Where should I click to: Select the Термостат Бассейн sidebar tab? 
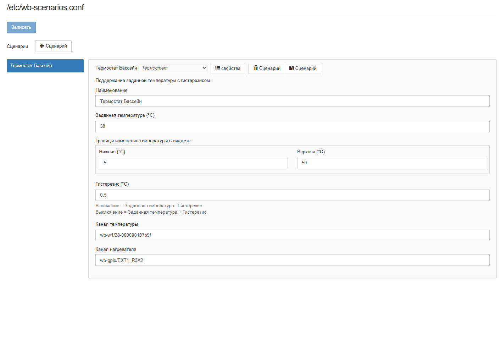[x=45, y=66]
